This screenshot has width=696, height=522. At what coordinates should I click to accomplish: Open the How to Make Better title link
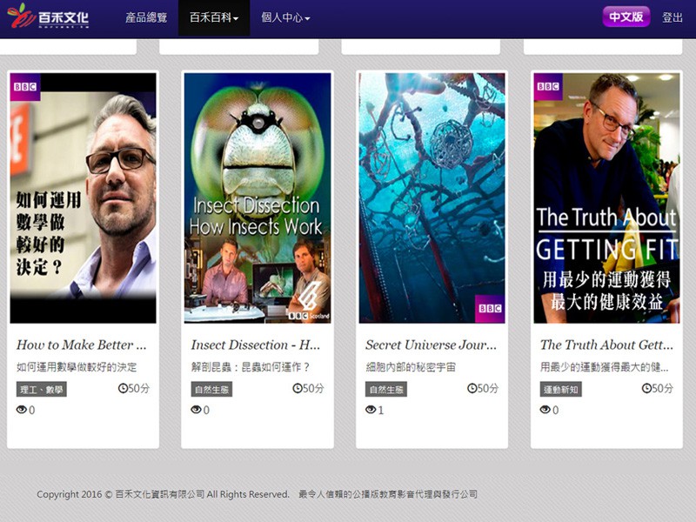tap(75, 345)
